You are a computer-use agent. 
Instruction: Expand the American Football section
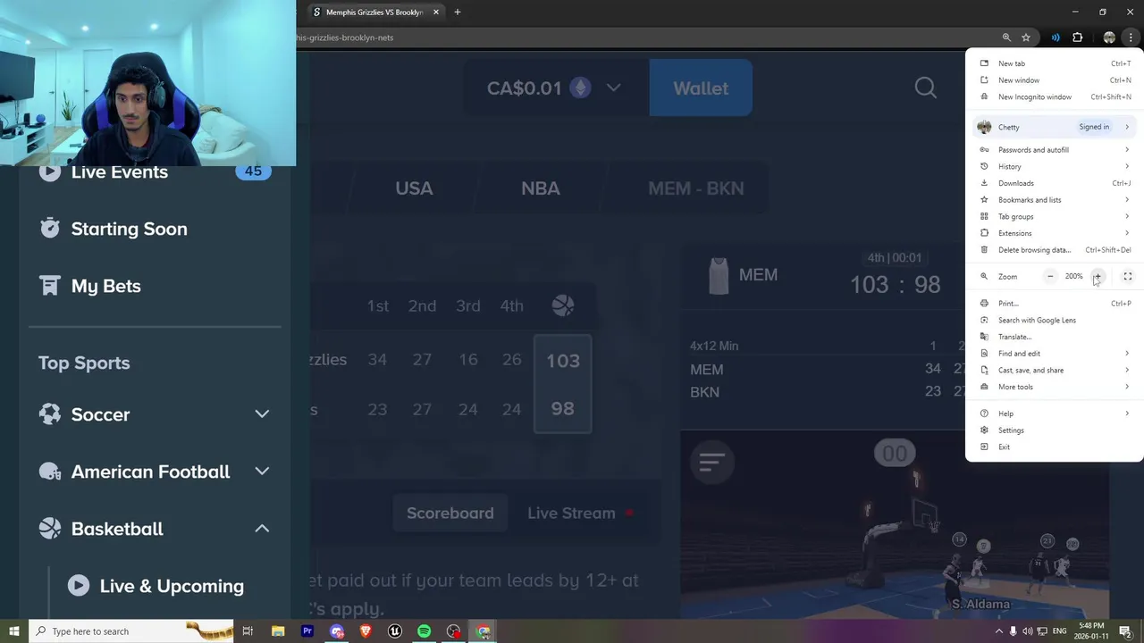[x=262, y=472]
